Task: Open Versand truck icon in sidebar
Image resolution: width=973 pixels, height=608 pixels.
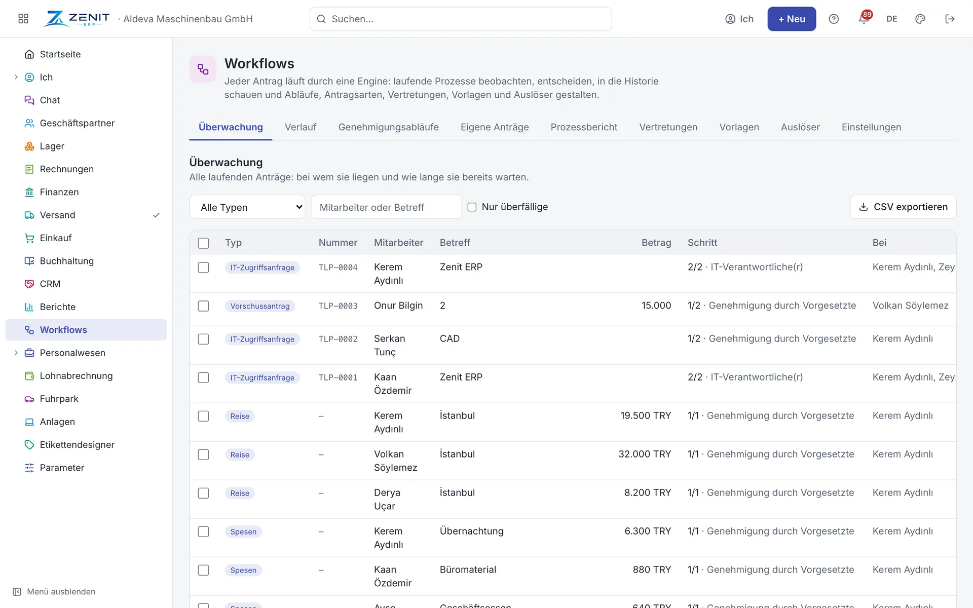Action: tap(29, 215)
